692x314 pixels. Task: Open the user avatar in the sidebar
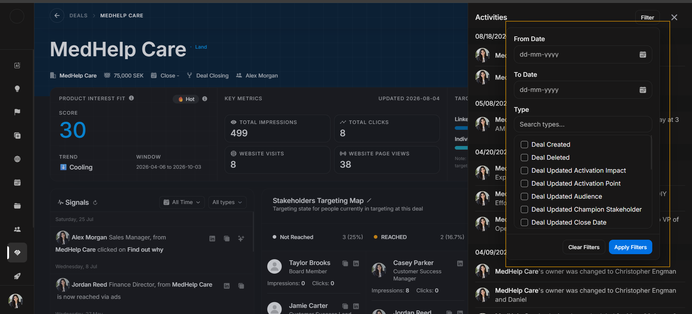(16, 301)
